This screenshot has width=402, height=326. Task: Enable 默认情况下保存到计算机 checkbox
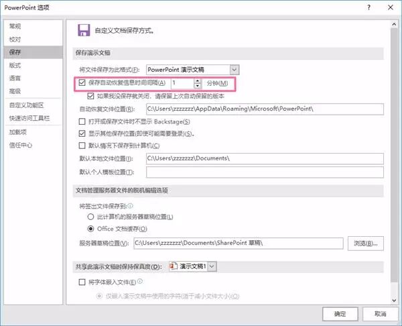coord(82,146)
